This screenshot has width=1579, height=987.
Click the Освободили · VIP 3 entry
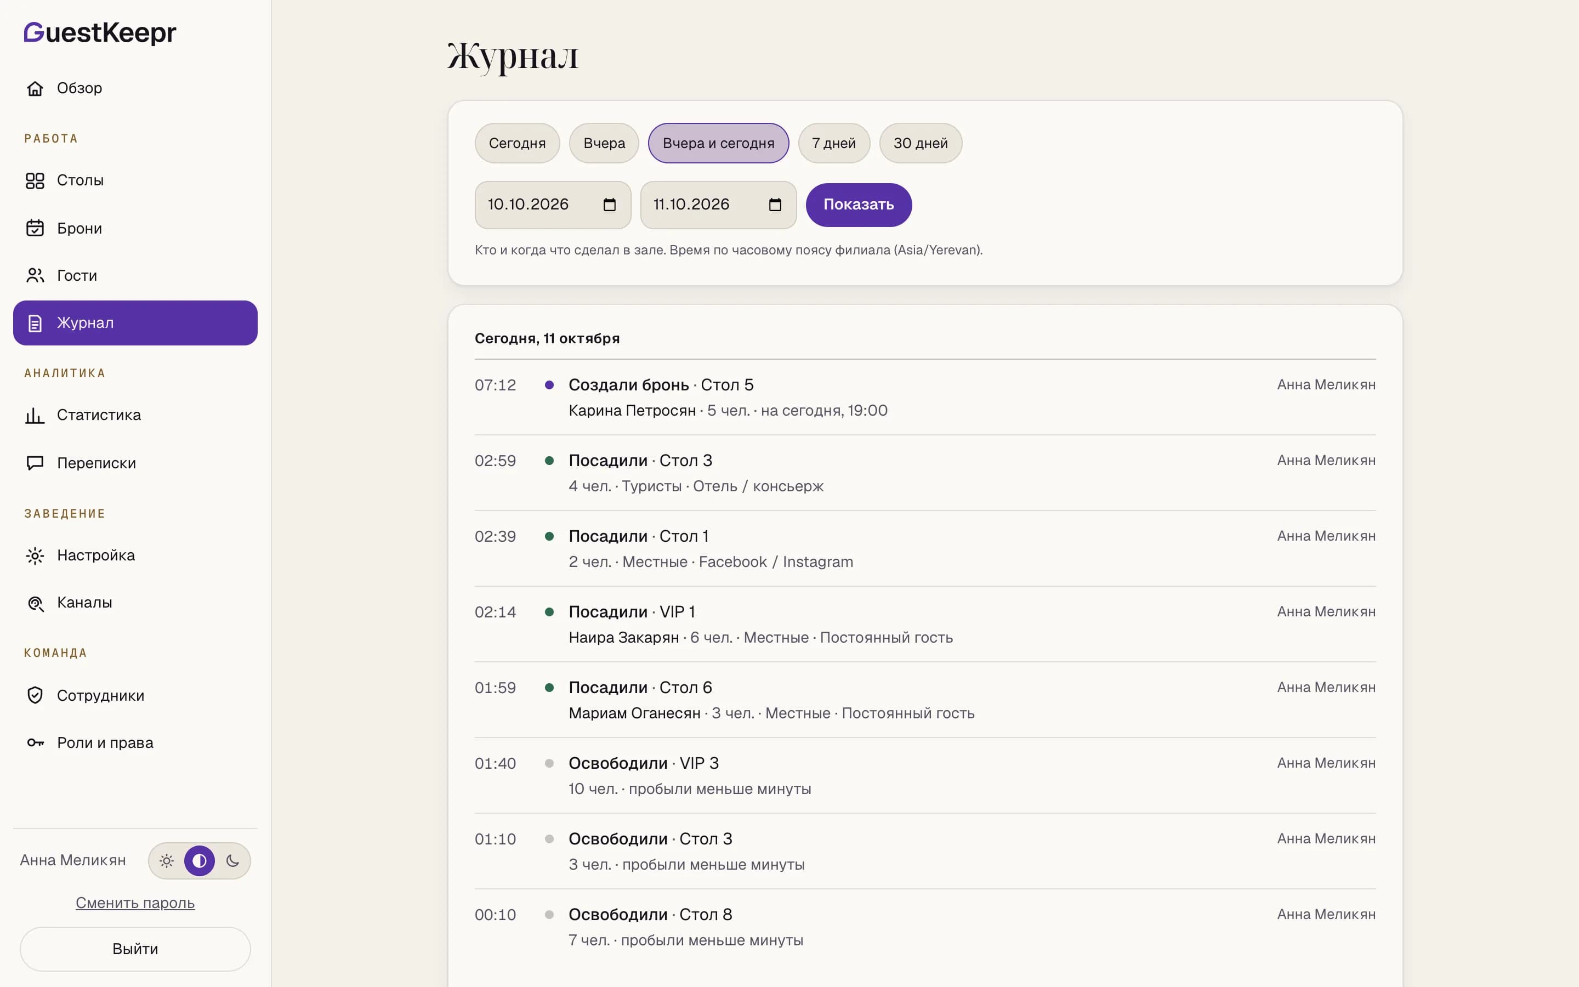925,776
